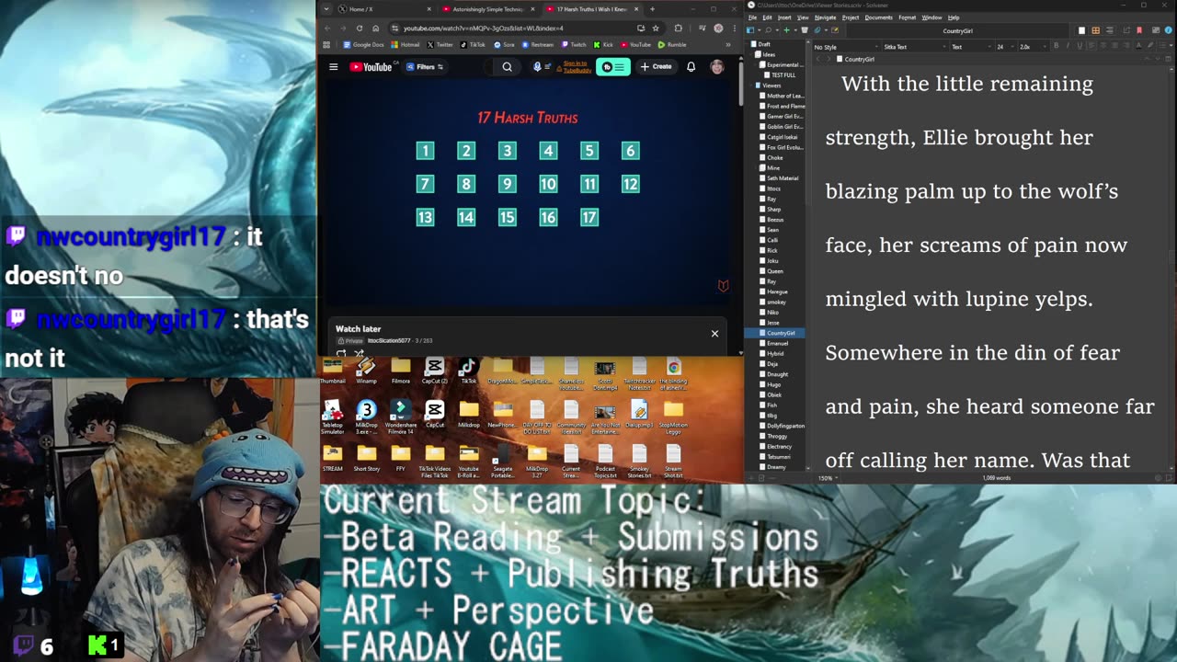Toggle Scrivener outliner view mode
The image size is (1177, 662).
1109,30
